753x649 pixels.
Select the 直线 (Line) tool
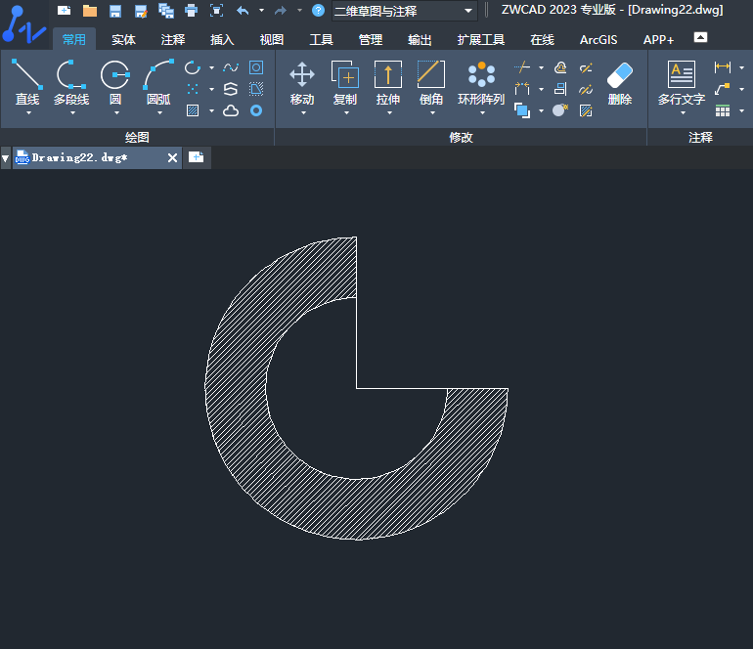[x=27, y=81]
